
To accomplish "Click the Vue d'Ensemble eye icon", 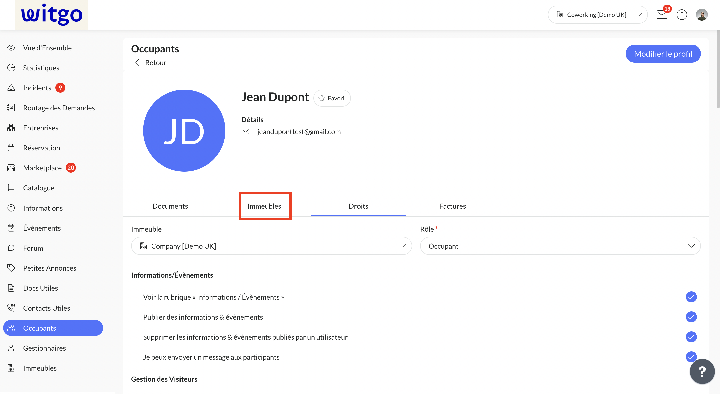I will 11,48.
